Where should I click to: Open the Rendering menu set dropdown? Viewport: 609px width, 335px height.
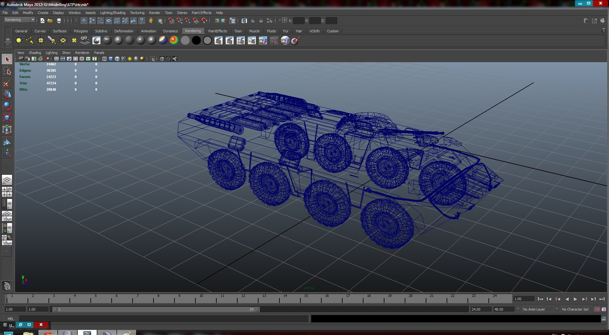click(19, 20)
